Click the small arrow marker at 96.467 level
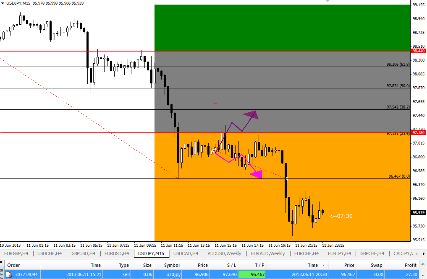The height and width of the screenshot is (279, 427). [x=286, y=179]
